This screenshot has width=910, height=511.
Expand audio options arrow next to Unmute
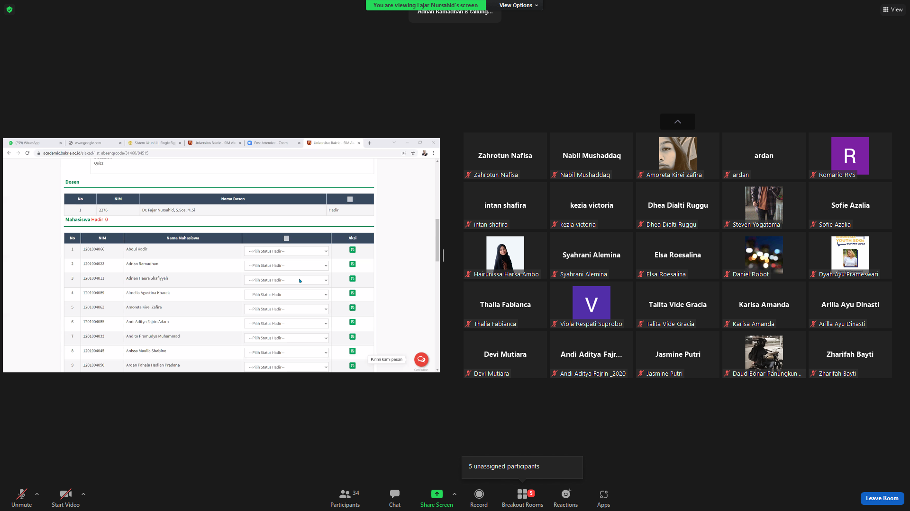(x=37, y=494)
